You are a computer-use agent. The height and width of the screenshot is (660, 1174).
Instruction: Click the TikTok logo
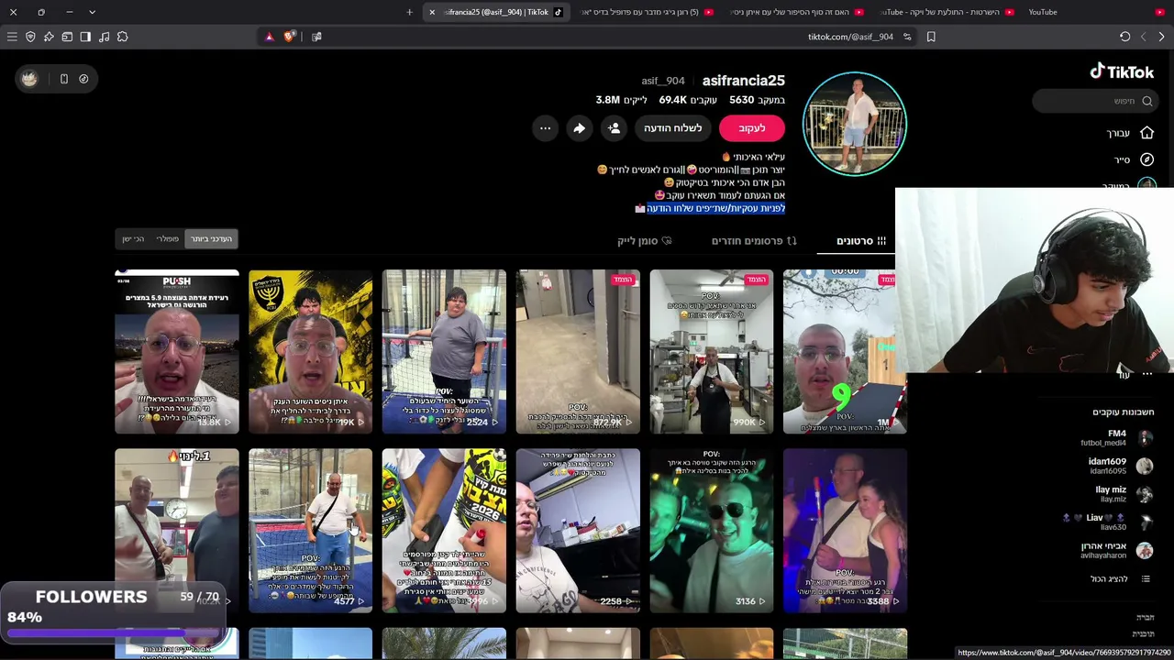click(x=1121, y=71)
